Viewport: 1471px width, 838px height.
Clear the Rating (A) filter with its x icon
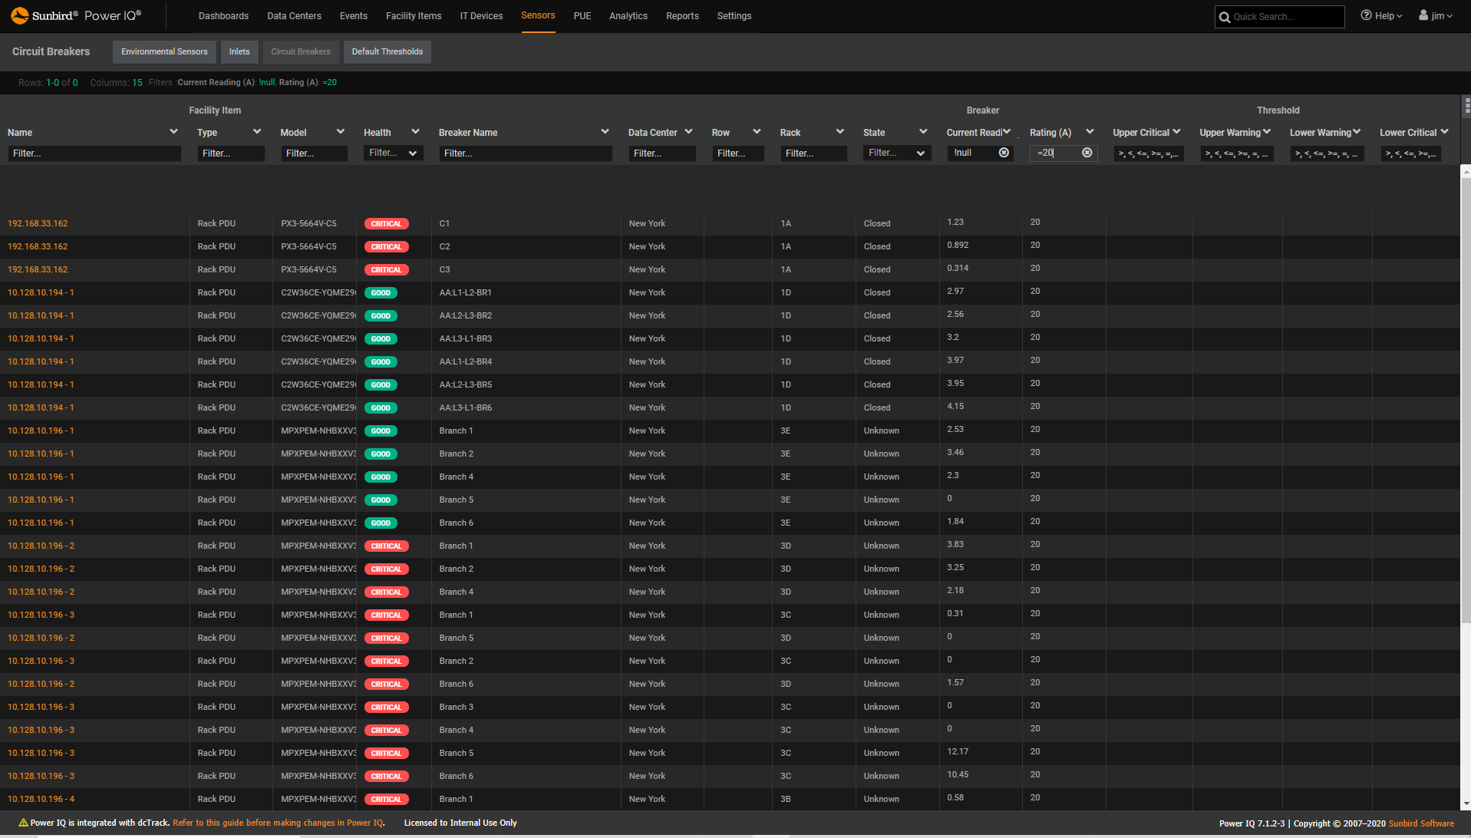click(x=1087, y=153)
